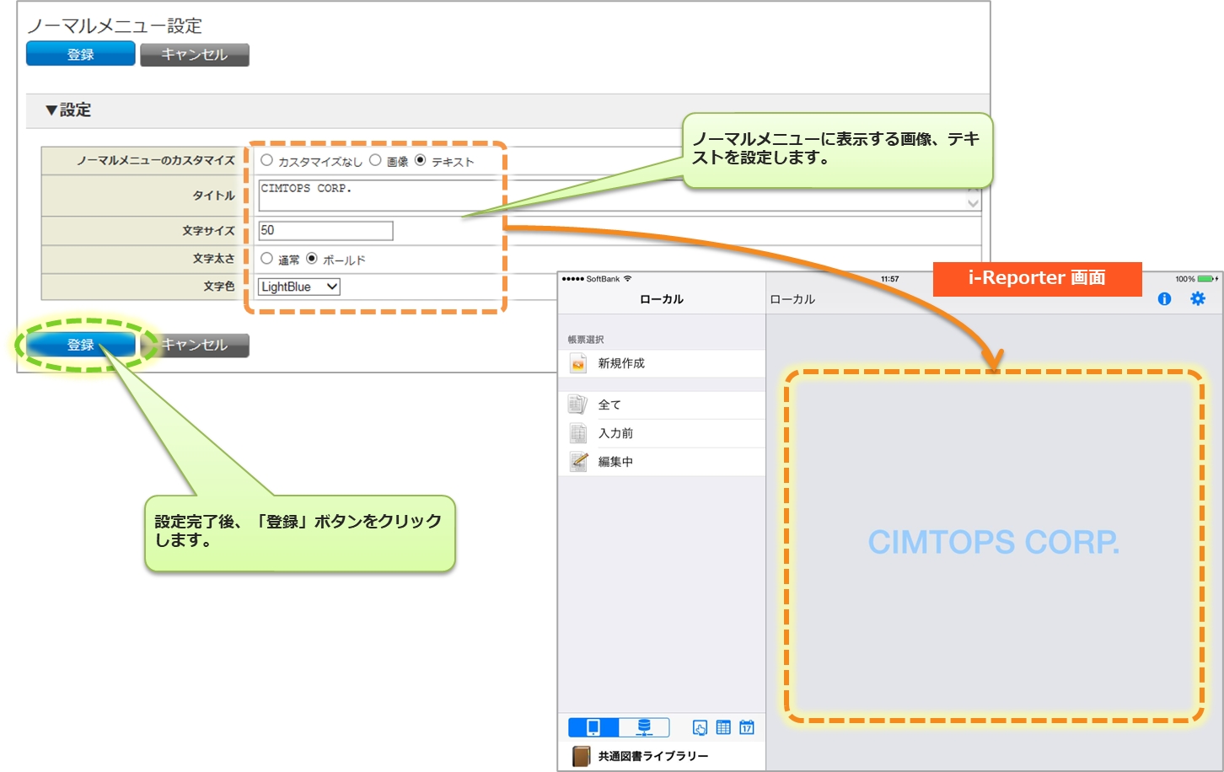Click title textarea scrollbar down arrow

[974, 203]
